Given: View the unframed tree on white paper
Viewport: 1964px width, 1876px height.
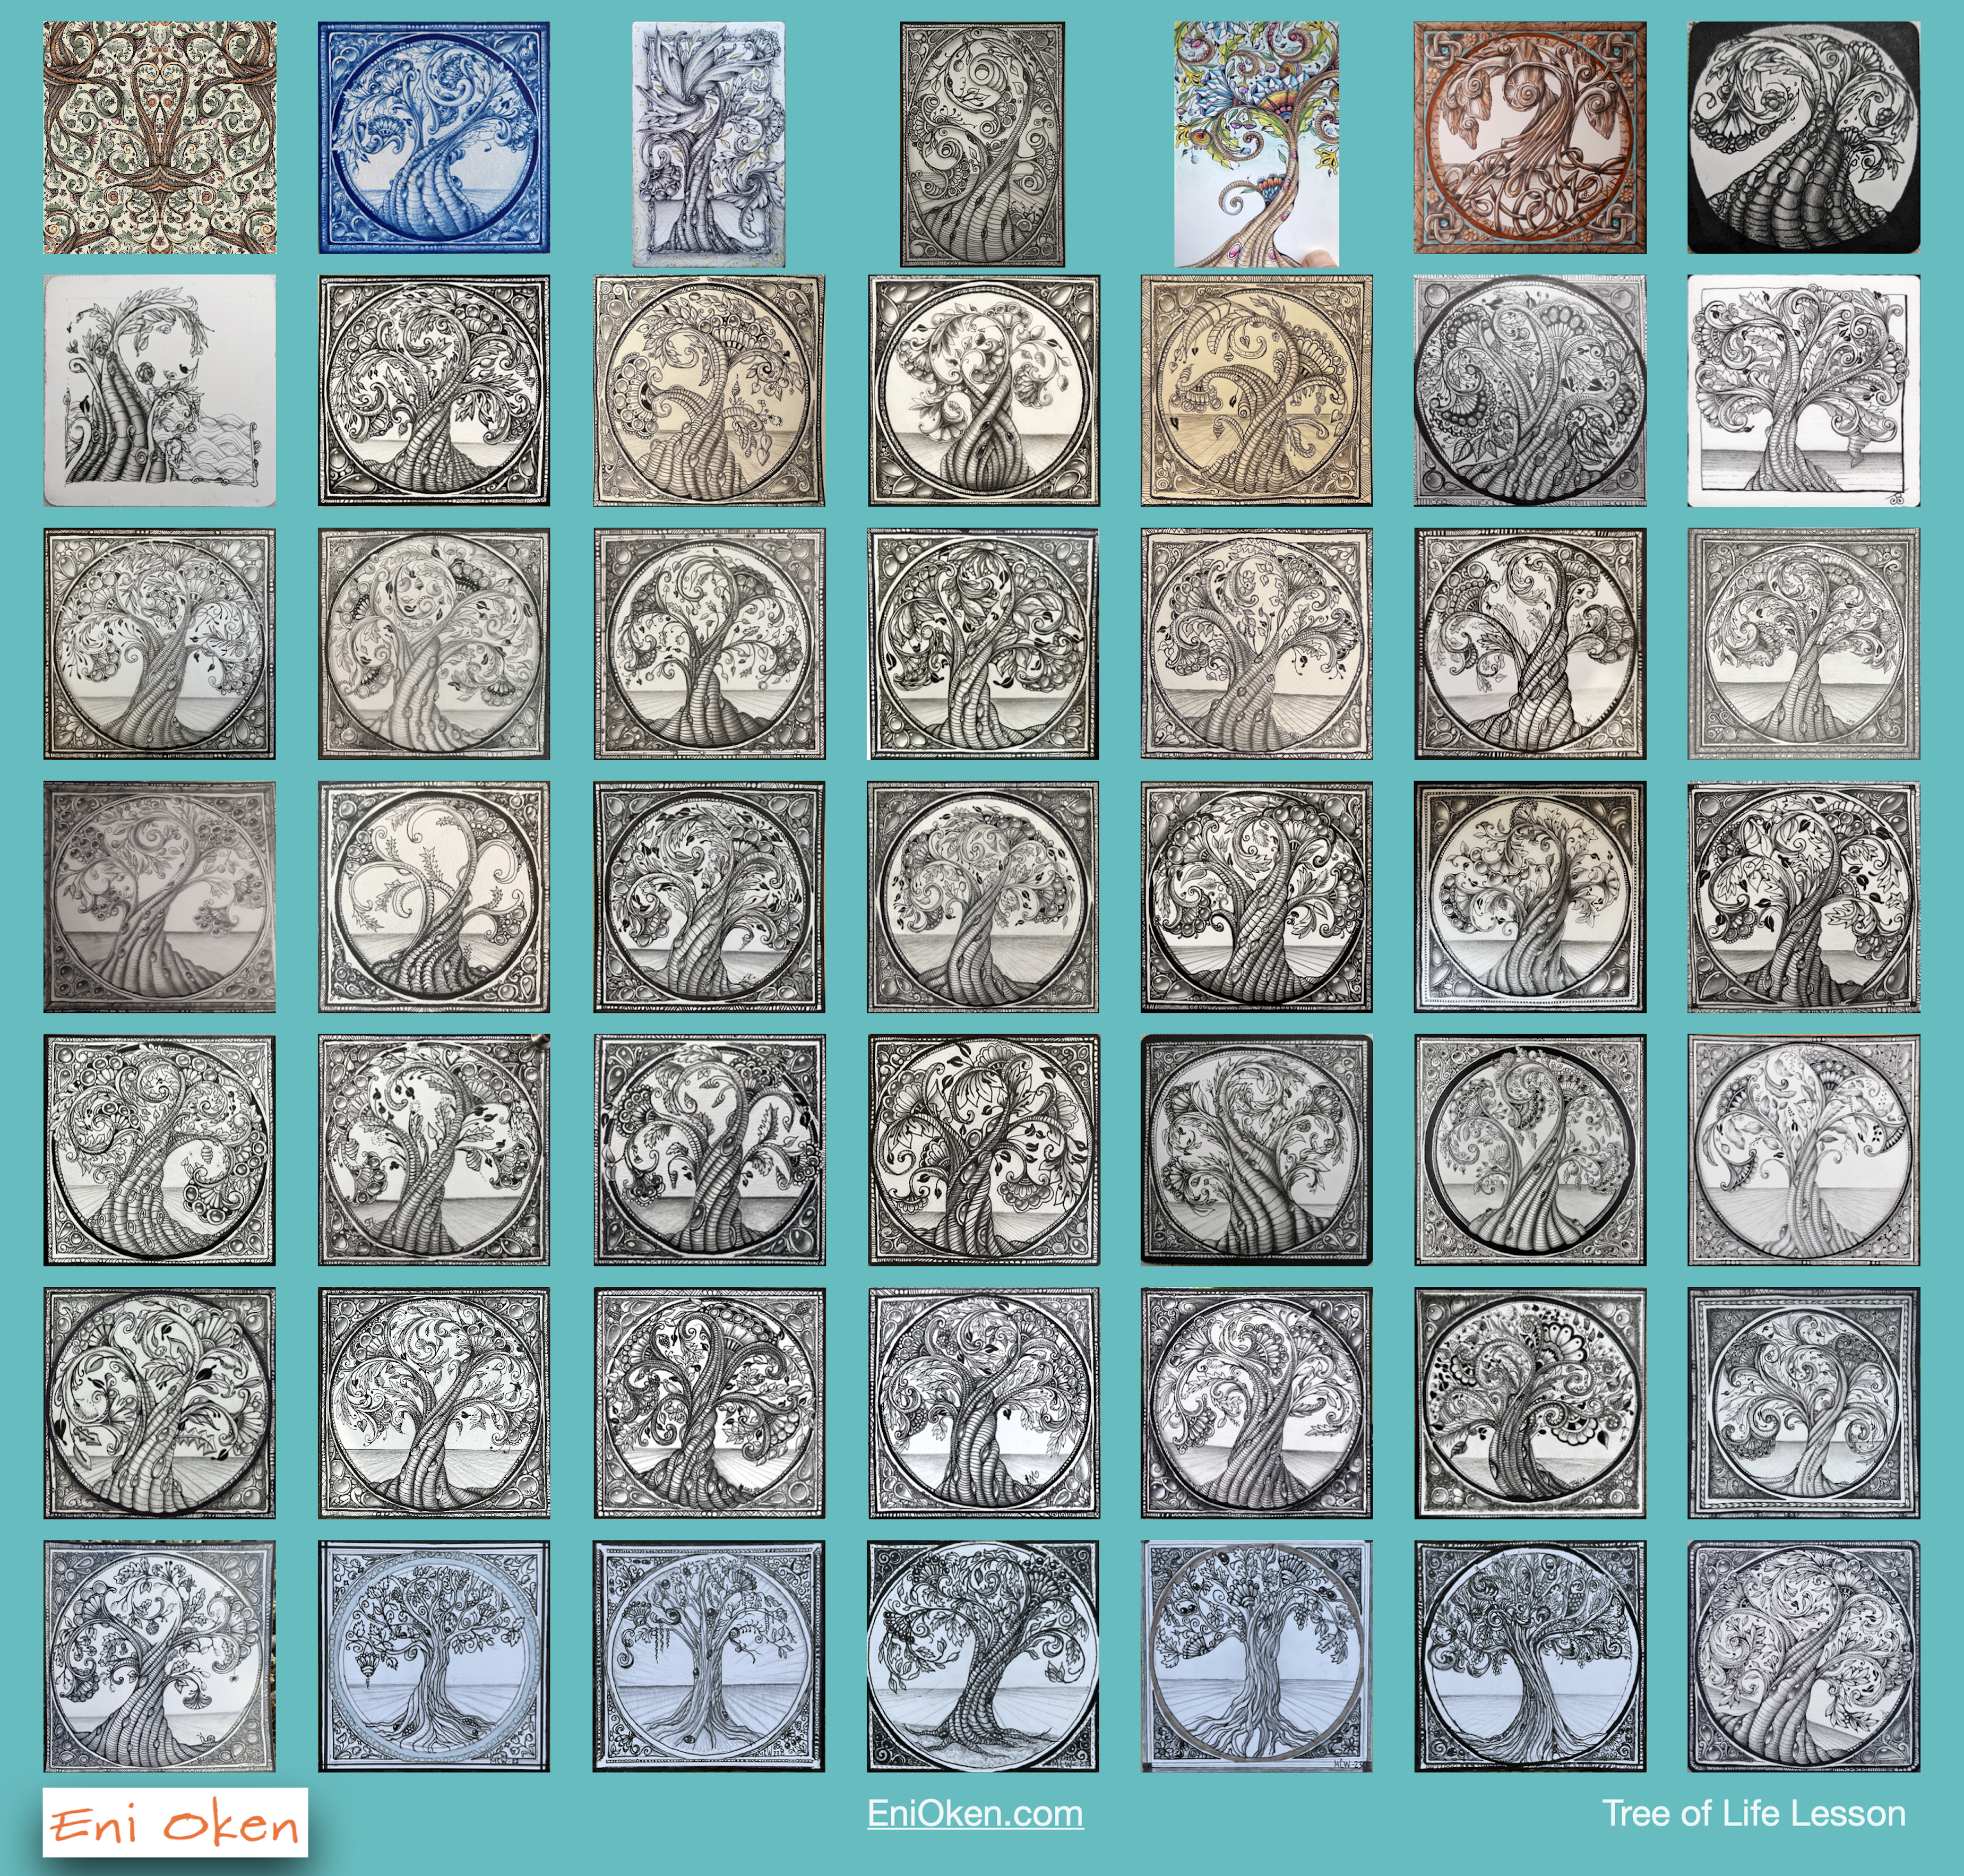Looking at the screenshot, I should (x=1804, y=391).
